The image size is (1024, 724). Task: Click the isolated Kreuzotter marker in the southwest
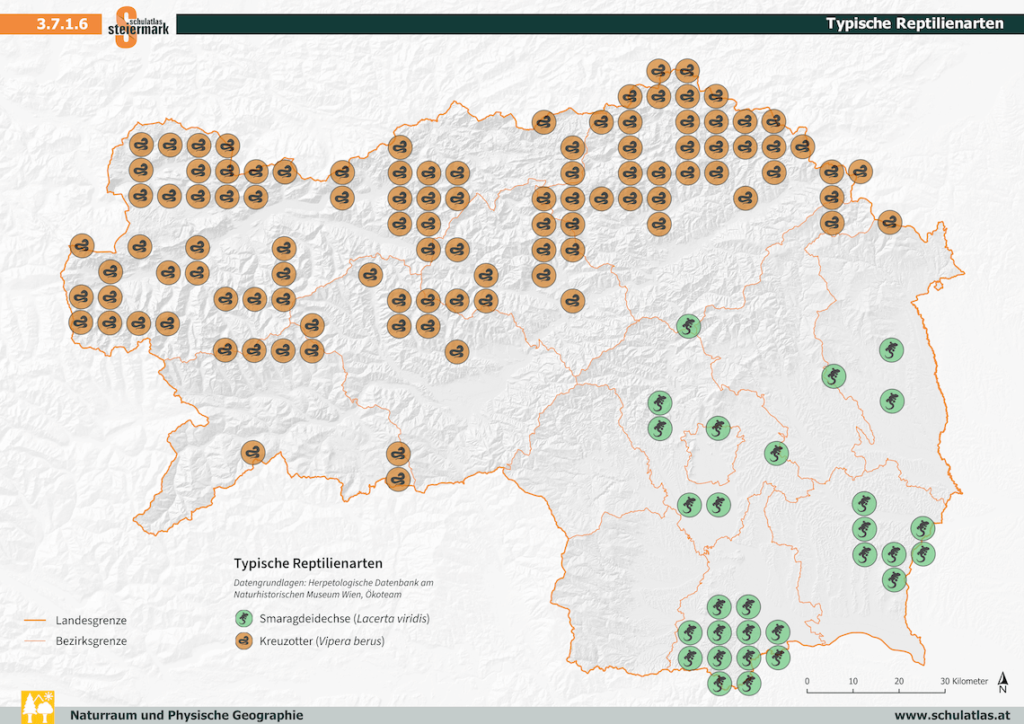click(253, 453)
